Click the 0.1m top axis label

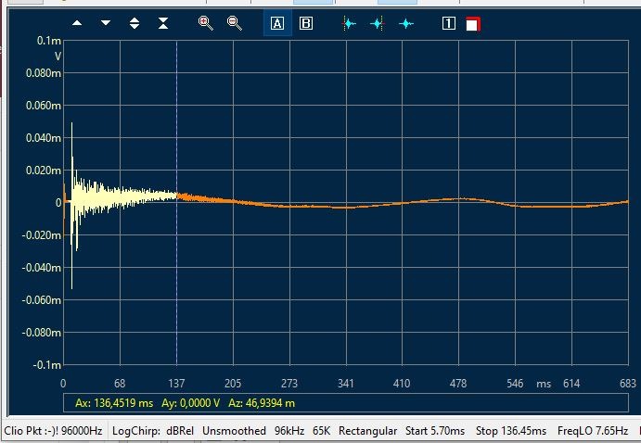tap(49, 41)
